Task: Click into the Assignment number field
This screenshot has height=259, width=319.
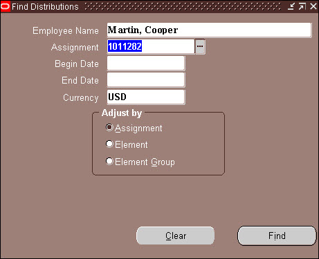Action: (151, 47)
